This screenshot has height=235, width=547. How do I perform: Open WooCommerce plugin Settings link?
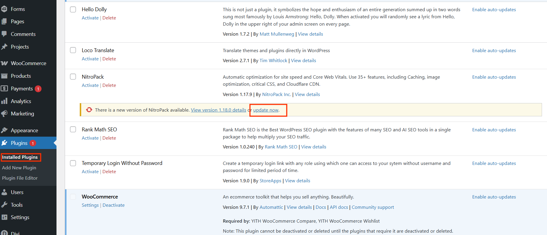90,205
